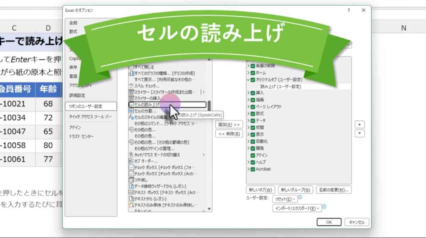
Task: Select その他の罫線の色 command icon
Action: pyautogui.click(x=131, y=142)
